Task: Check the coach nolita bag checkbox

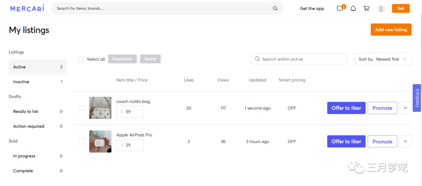Action: click(81, 108)
